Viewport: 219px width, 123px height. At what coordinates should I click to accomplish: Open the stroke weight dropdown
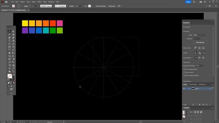(x=38, y=6)
